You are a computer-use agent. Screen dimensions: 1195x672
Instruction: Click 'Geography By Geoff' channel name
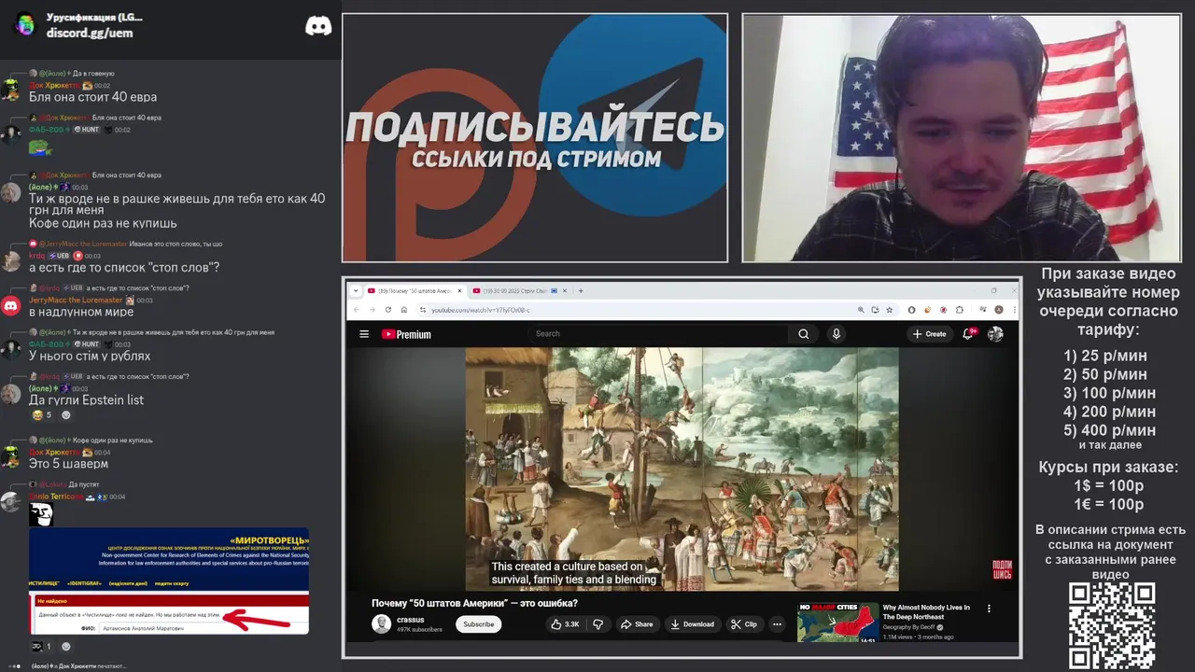coord(909,627)
